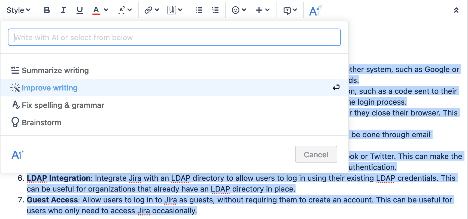The width and height of the screenshot is (468, 219).
Task: Toggle bold formatting
Action: 47,10
